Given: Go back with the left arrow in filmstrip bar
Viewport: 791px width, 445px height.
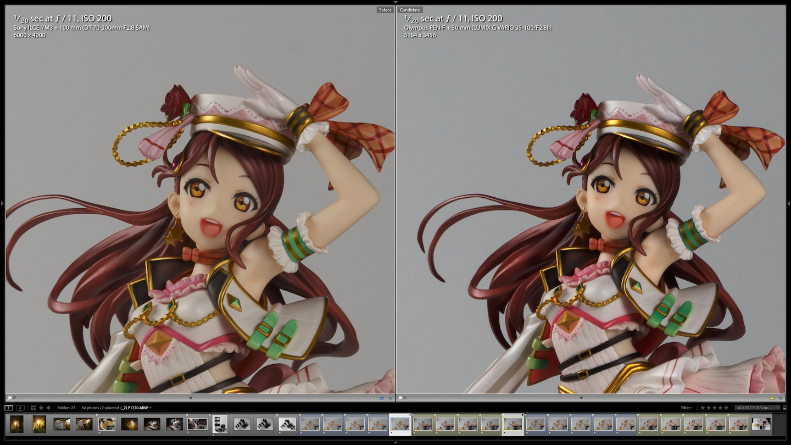Looking at the screenshot, I should click(x=41, y=408).
